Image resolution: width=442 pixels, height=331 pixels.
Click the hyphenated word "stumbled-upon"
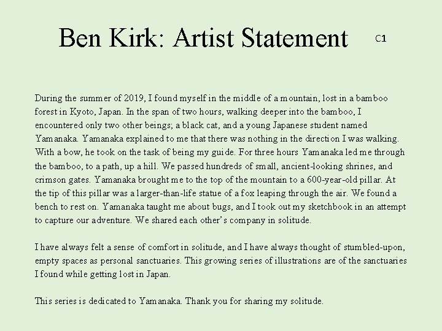pos(375,247)
